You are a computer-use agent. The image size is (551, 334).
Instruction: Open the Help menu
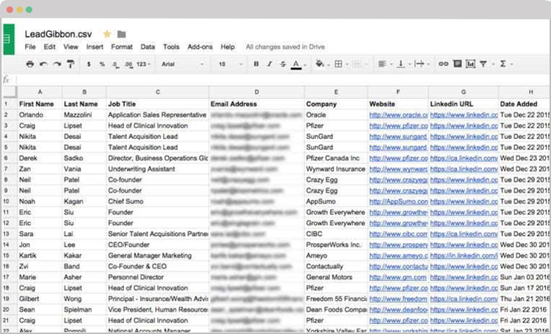click(x=227, y=47)
